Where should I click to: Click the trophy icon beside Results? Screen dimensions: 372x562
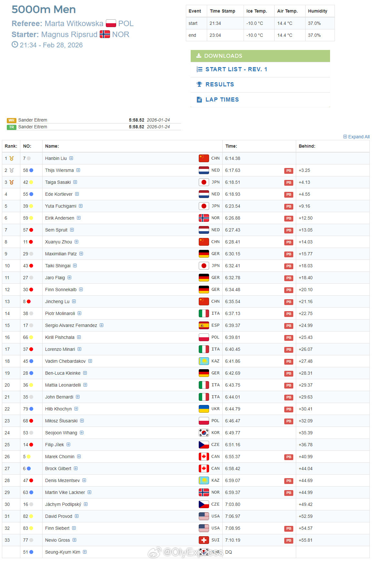tap(199, 84)
